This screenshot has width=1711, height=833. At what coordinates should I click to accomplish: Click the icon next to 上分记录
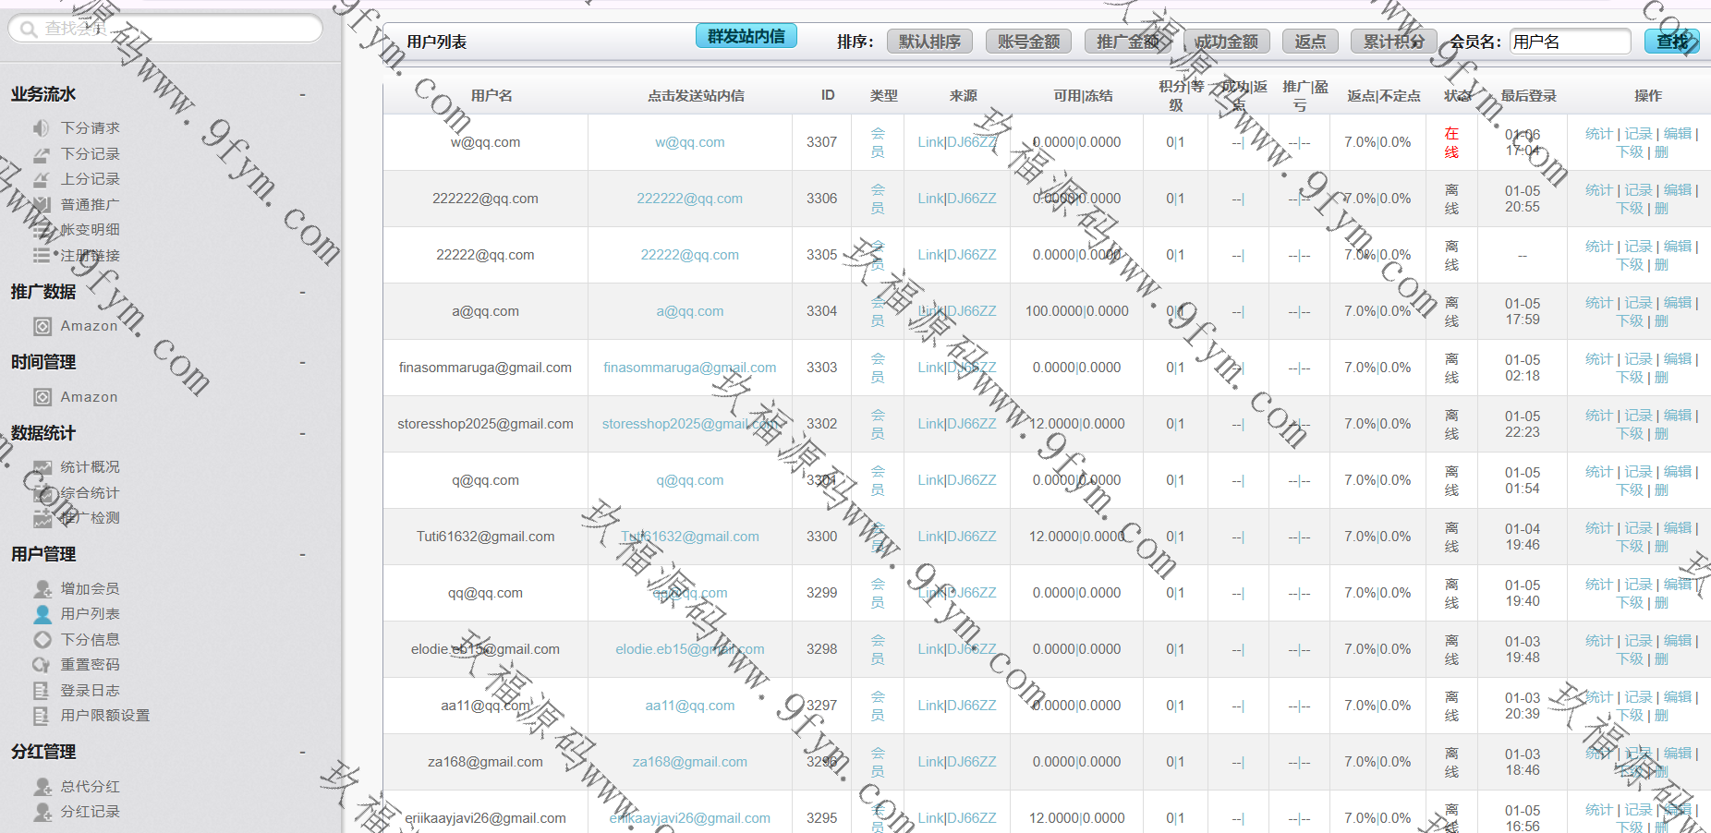[42, 179]
